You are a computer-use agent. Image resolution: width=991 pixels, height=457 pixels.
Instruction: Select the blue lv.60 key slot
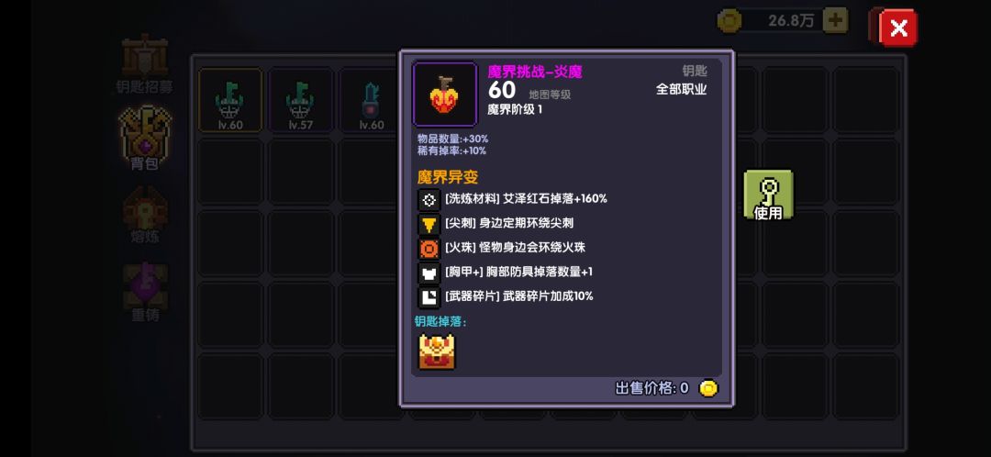coord(371,100)
